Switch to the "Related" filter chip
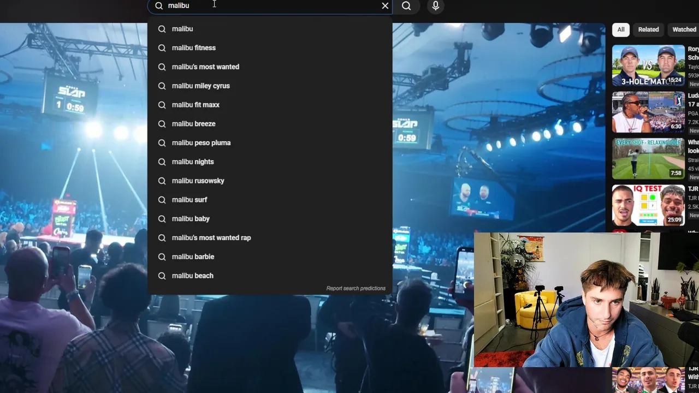The image size is (699, 393). 648,29
